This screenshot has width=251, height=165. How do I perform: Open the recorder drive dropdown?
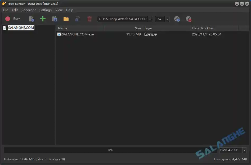[x=150, y=19]
